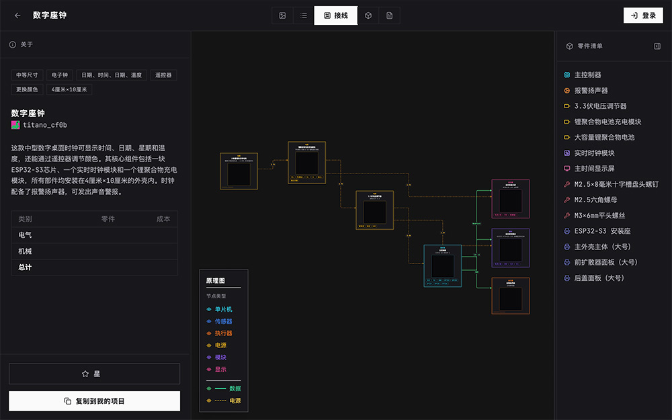Click the 实时时钟模块 icon in the parts list
The height and width of the screenshot is (420, 672).
(x=566, y=153)
